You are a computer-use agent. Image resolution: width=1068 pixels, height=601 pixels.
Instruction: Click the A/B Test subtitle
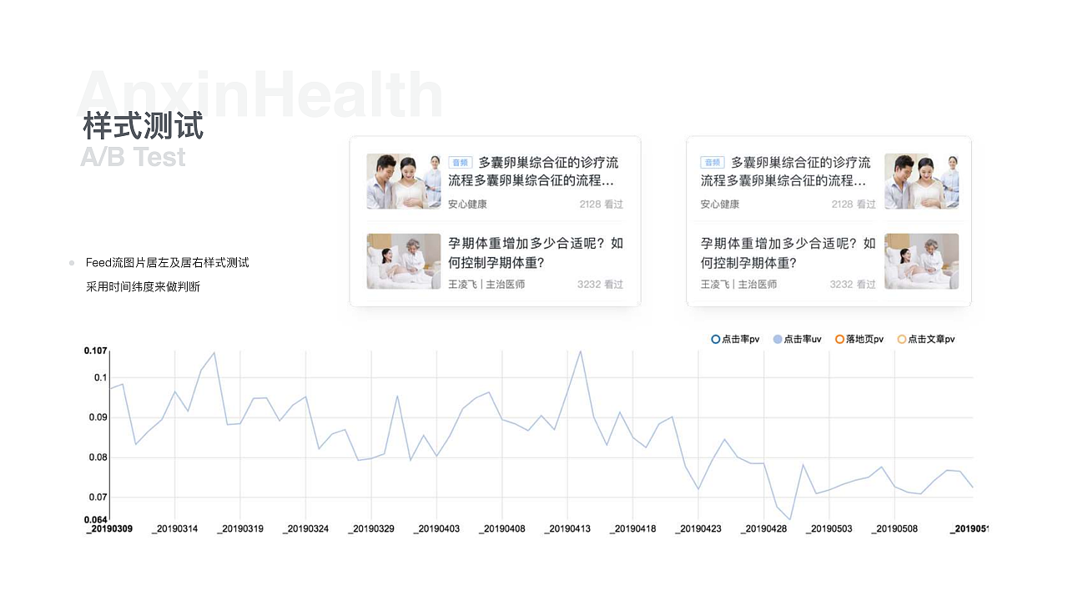[x=133, y=157]
